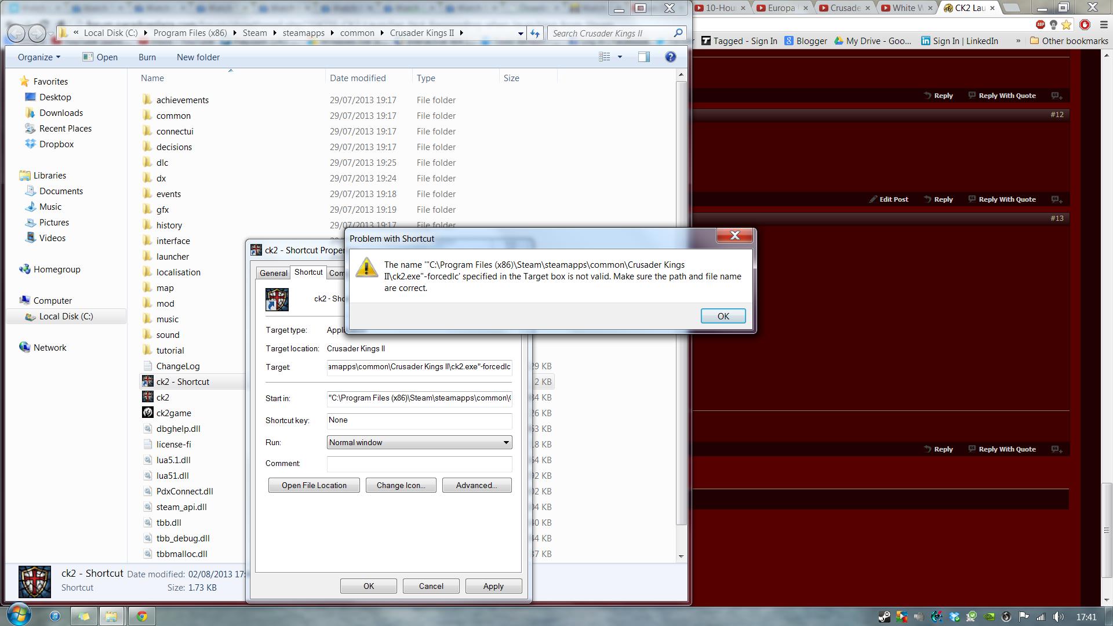
Task: Switch to the General properties tab
Action: 273,273
